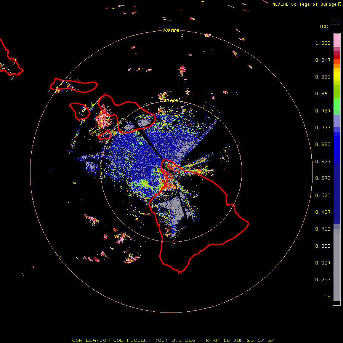Click the 0.253 colorbar value
This screenshot has height=343, width=343.
point(323,280)
